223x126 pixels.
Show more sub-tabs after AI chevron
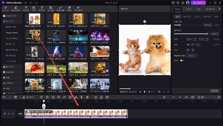[217, 17]
